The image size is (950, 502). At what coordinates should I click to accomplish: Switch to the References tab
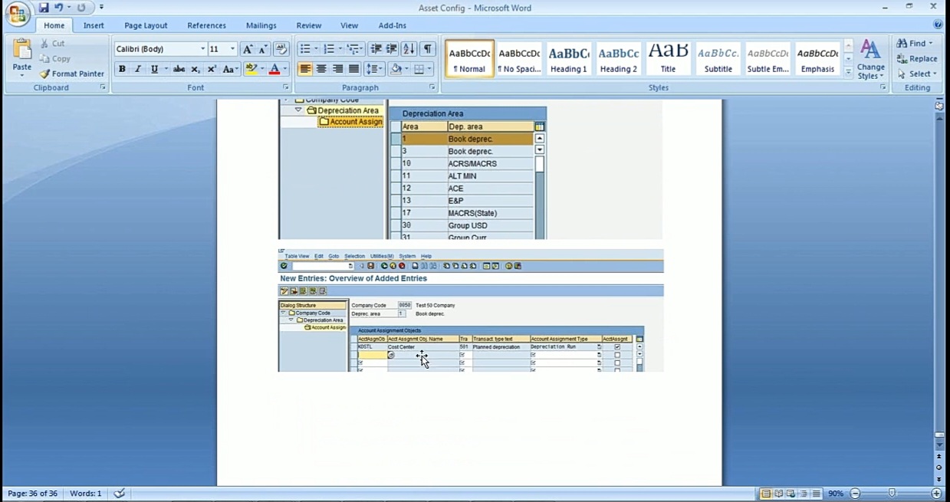click(x=206, y=25)
